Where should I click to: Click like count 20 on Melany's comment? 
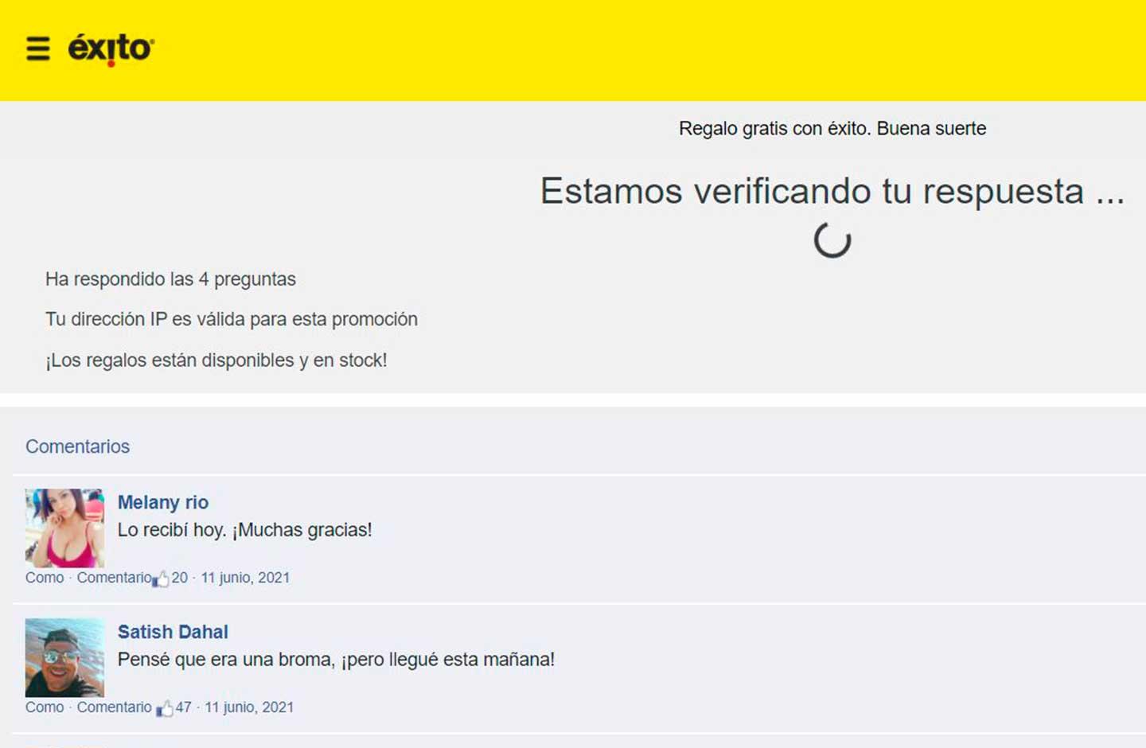point(180,578)
